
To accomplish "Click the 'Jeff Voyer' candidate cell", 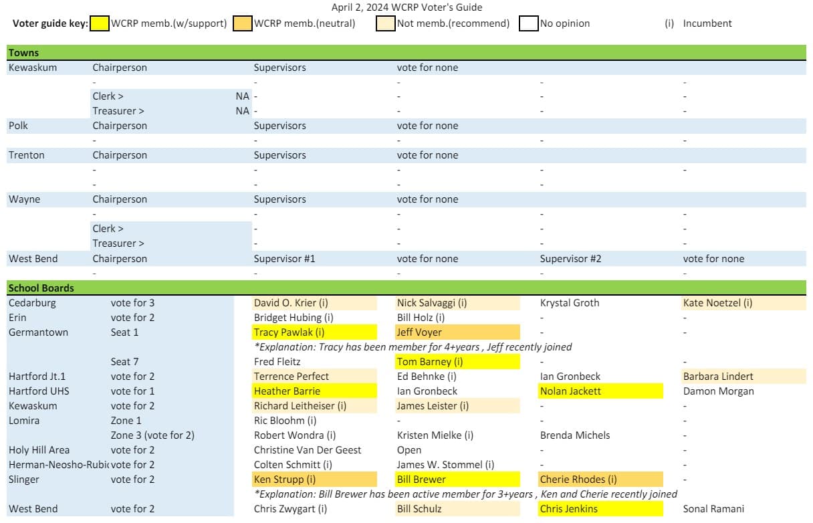I will click(458, 332).
